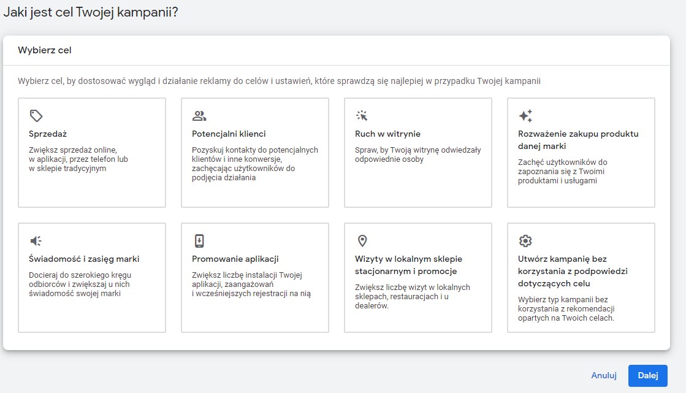The image size is (686, 393).
Task: Click the Promowanie aplikacji card description text
Action: (x=251, y=284)
